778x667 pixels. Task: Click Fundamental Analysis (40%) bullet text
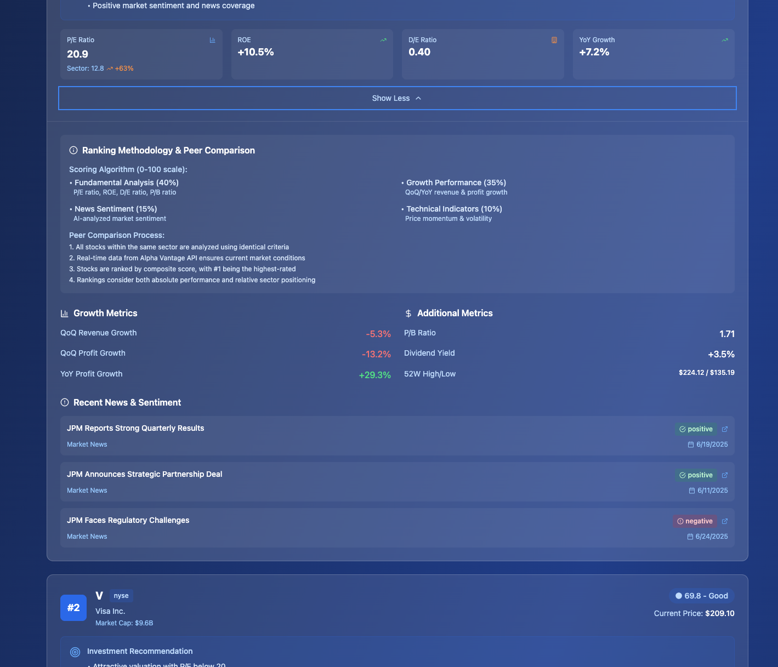pos(127,183)
